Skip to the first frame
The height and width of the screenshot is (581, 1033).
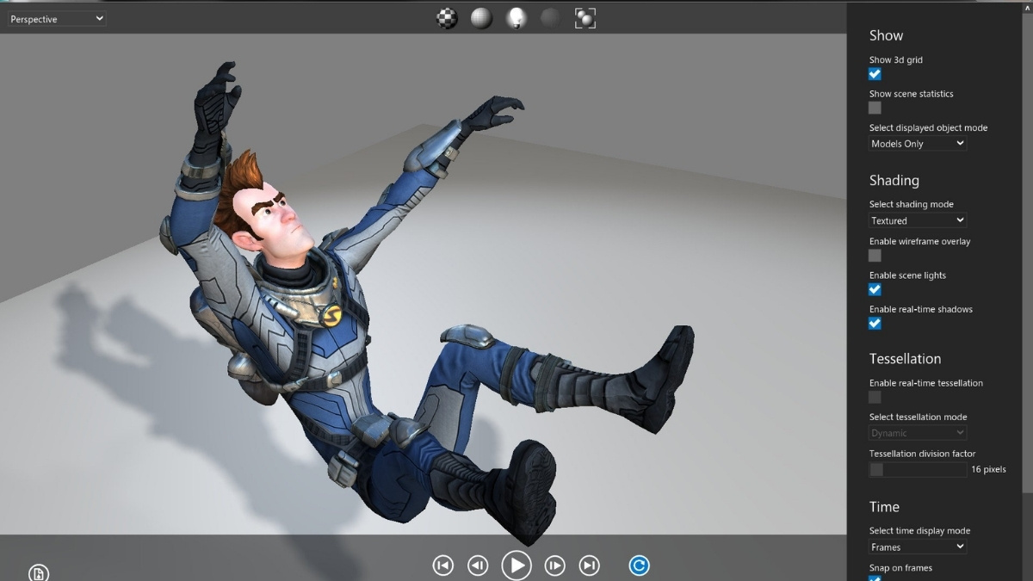pyautogui.click(x=442, y=566)
